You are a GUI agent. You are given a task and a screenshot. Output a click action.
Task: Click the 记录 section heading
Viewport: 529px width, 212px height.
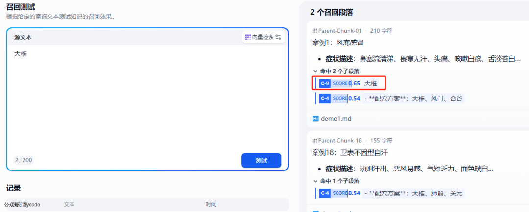point(14,188)
